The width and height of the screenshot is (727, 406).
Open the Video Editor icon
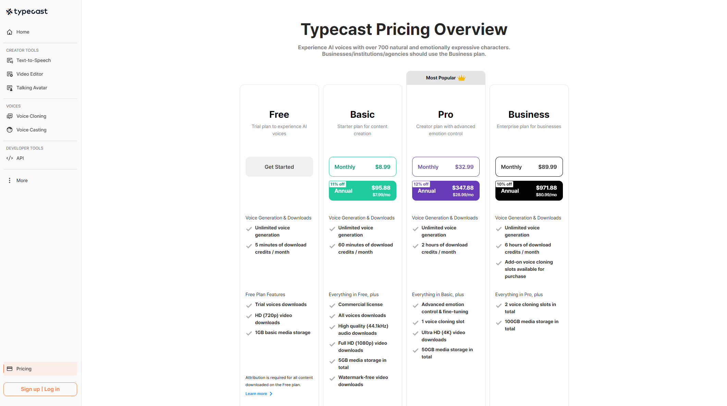pos(10,74)
